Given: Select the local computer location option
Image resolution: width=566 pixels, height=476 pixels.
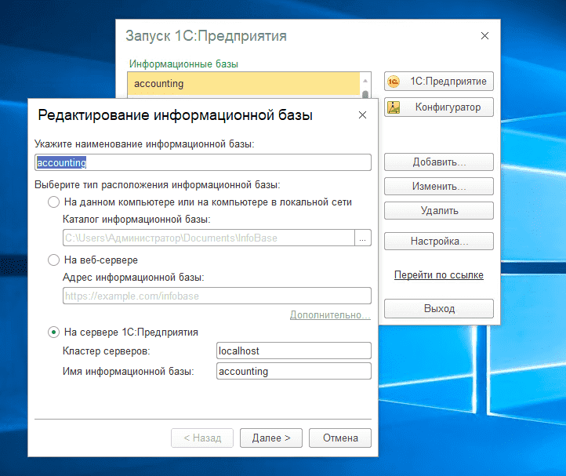Looking at the screenshot, I should click(x=54, y=202).
